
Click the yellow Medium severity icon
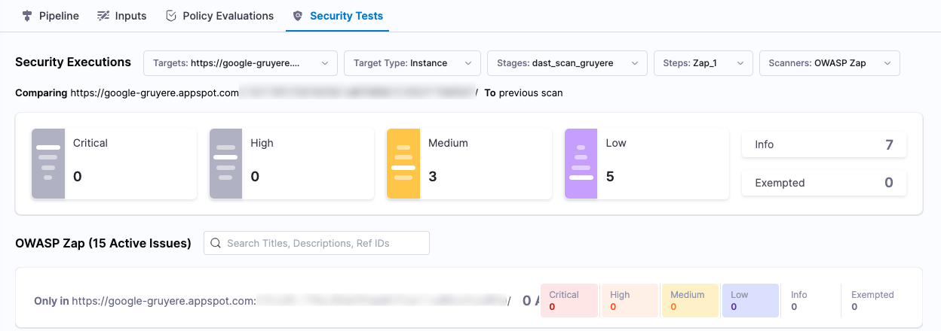click(403, 163)
